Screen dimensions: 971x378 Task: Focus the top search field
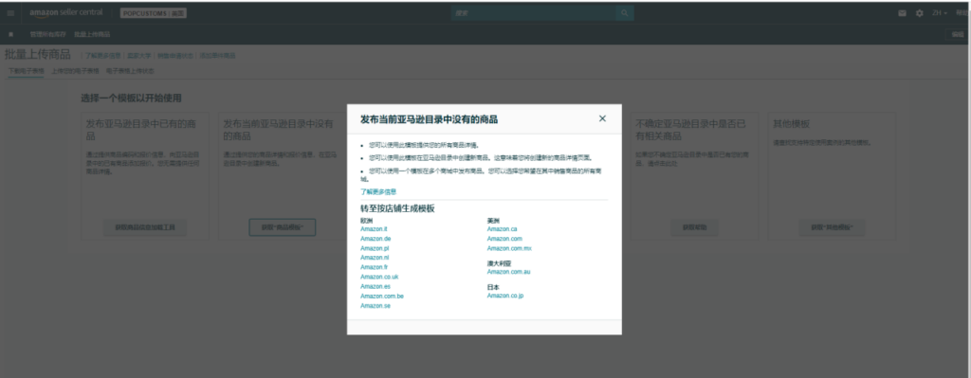tap(534, 13)
